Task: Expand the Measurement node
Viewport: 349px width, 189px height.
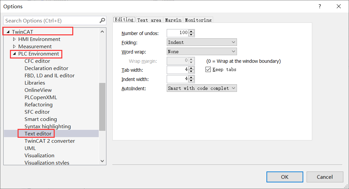Action: [14, 47]
